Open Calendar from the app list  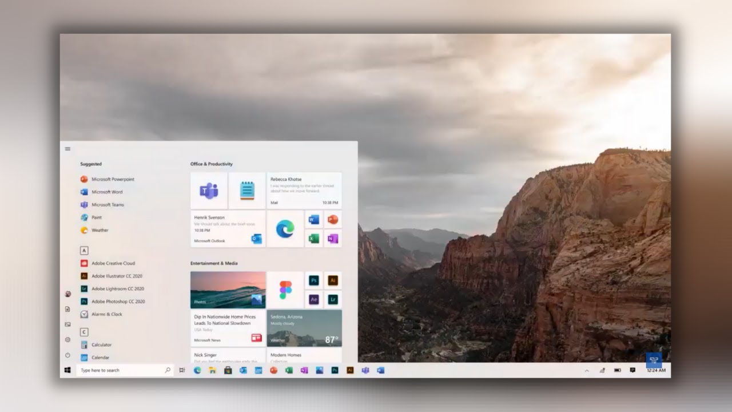(x=95, y=357)
